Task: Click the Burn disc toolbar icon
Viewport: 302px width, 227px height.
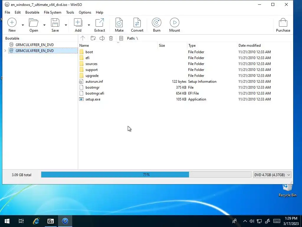Action: point(157,22)
